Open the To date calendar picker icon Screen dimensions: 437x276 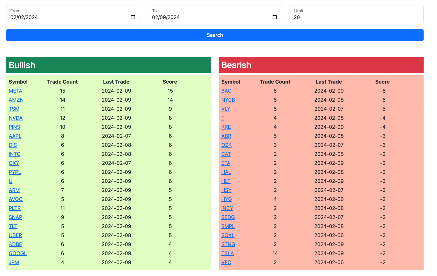tap(275, 17)
